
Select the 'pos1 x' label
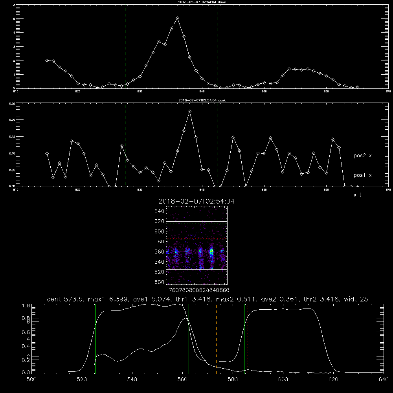click(362, 175)
